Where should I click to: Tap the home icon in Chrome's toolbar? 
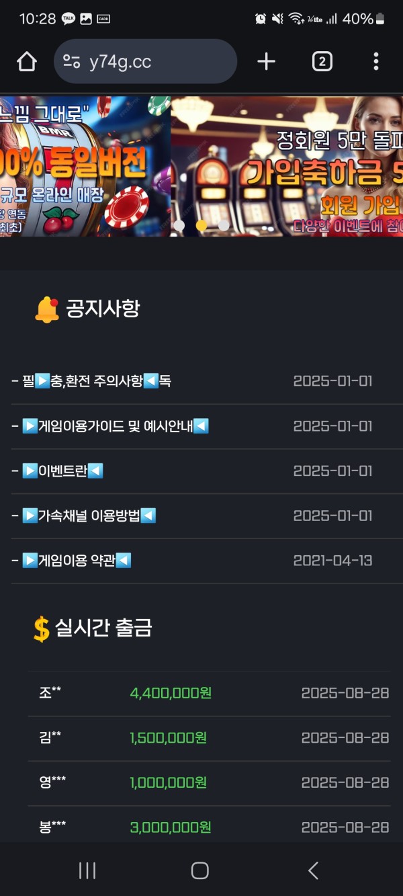pyautogui.click(x=26, y=60)
